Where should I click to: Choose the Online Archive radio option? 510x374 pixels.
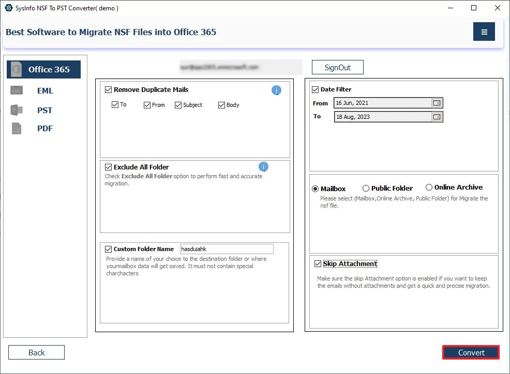[x=429, y=188]
